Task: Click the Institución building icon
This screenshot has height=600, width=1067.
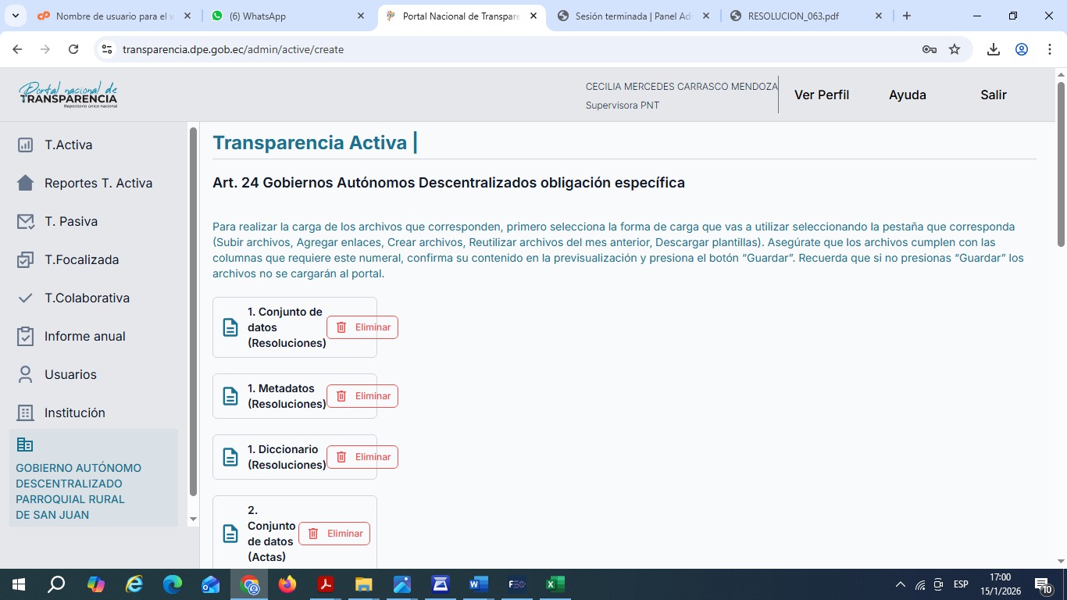Action: (26, 413)
